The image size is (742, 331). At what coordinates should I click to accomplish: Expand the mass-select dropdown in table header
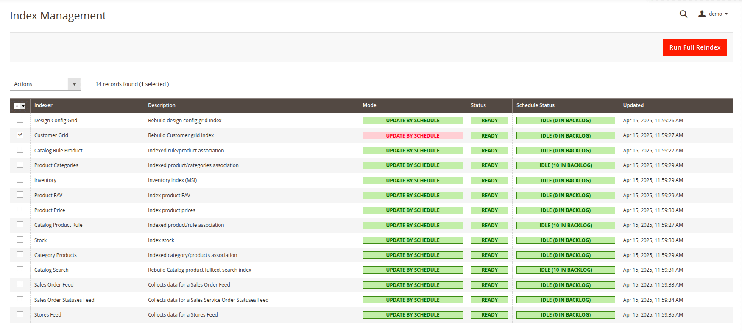click(23, 106)
